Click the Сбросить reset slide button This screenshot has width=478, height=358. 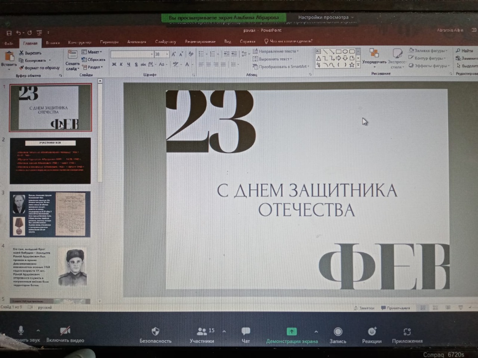tap(94, 60)
